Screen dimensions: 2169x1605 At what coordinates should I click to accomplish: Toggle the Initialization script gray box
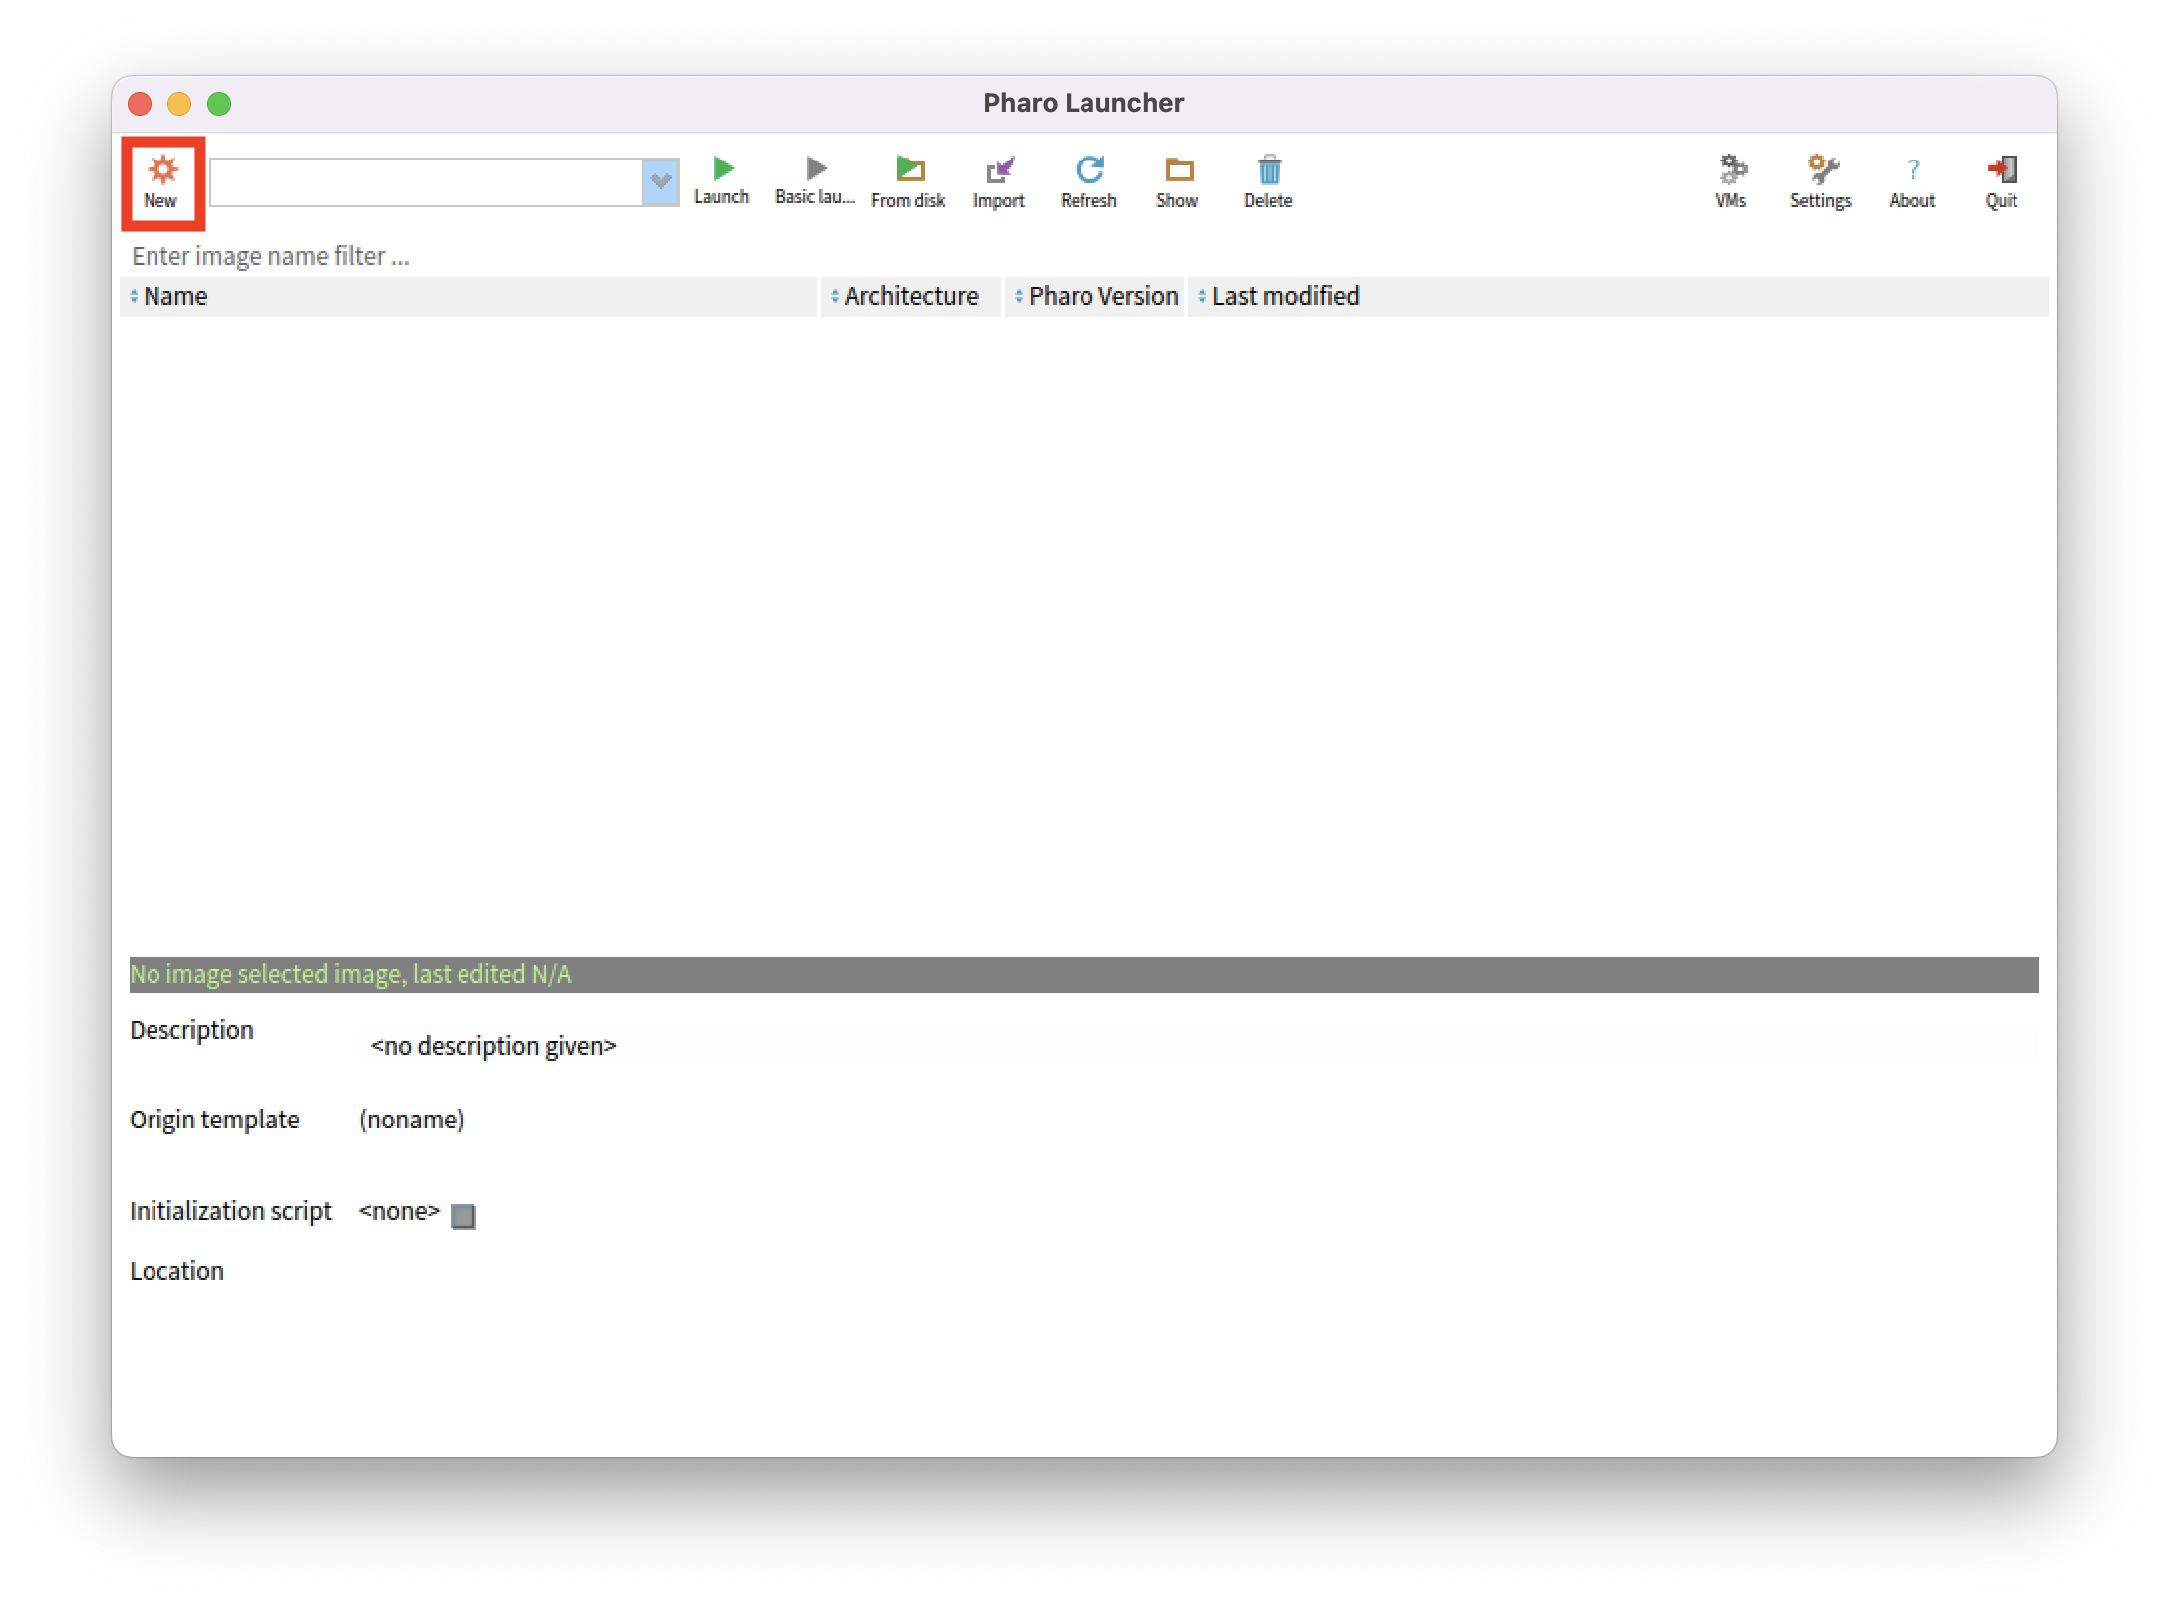point(463,1216)
